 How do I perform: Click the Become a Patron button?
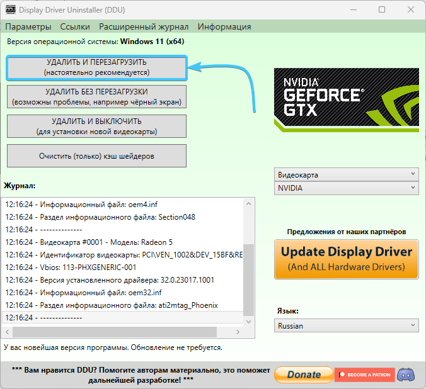(364, 375)
